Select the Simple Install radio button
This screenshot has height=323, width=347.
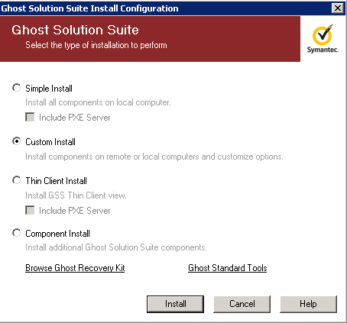pos(17,88)
